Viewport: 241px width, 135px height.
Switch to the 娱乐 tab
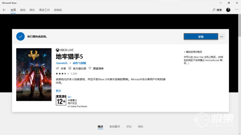coord(32,10)
